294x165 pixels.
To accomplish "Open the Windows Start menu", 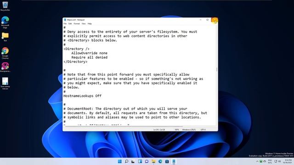I will [x=119, y=161].
